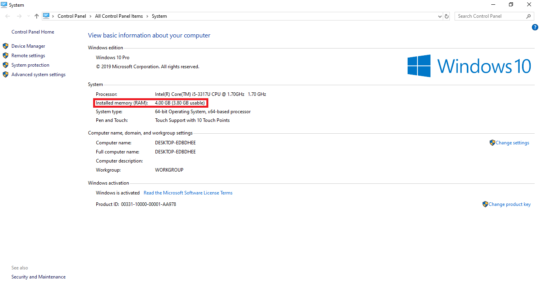Click the search magnifier icon
539x284 pixels.
(529, 16)
